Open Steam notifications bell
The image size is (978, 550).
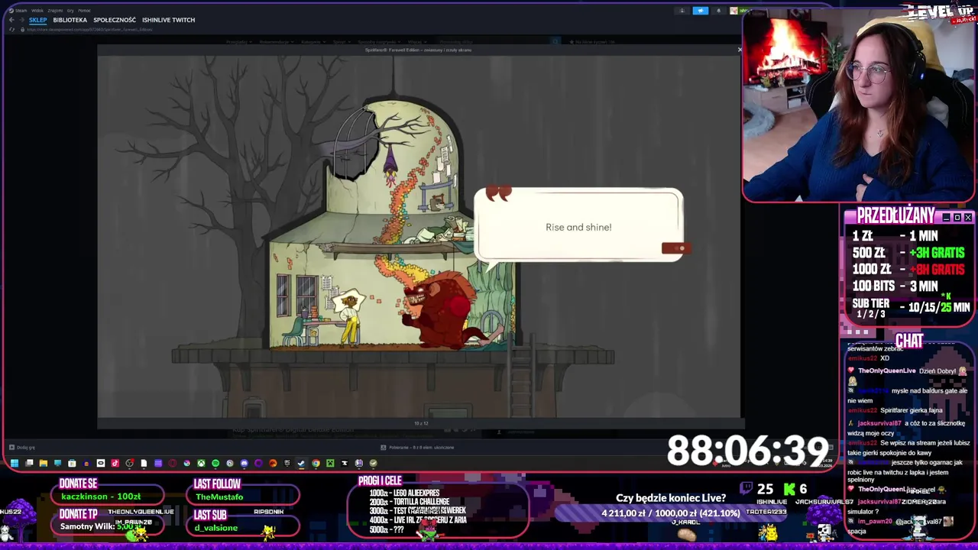coord(718,11)
